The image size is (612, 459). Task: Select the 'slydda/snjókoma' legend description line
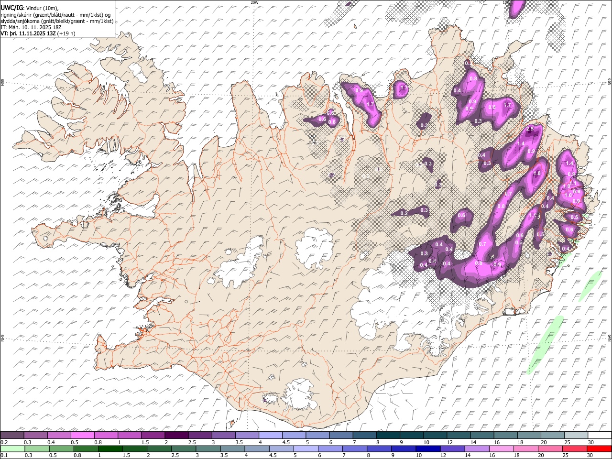57,21
